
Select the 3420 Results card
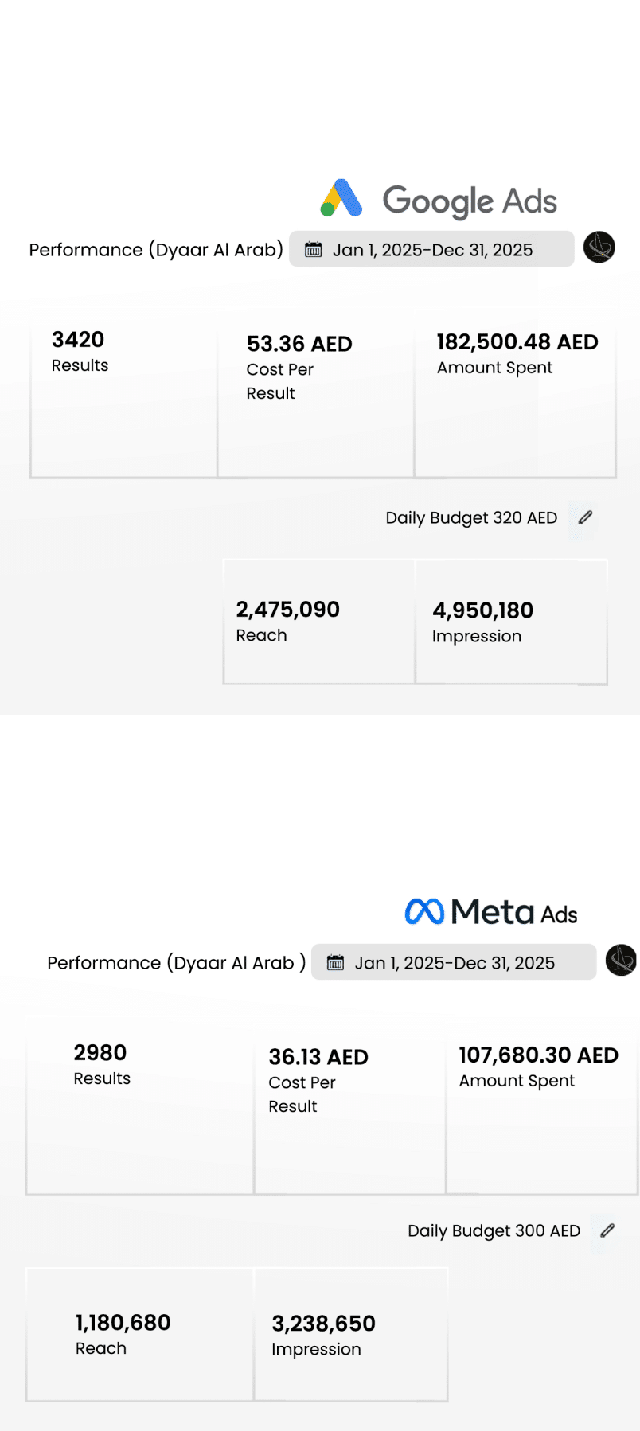pos(123,396)
